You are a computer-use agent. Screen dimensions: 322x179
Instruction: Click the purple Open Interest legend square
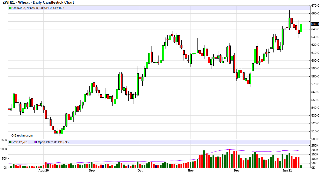[36, 142]
